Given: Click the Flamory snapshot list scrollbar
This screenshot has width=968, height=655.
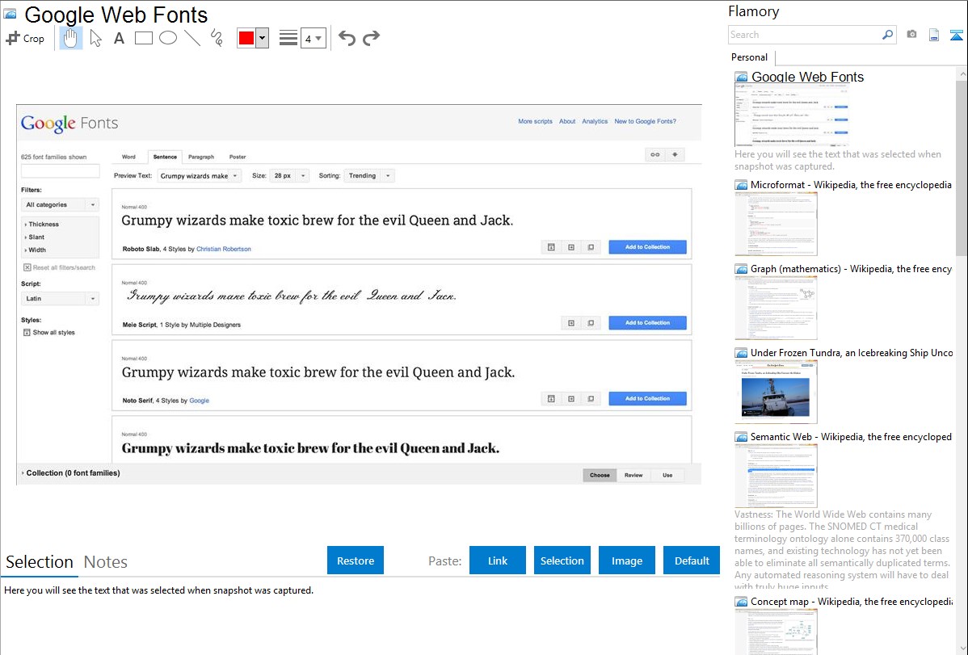Looking at the screenshot, I should (x=962, y=166).
